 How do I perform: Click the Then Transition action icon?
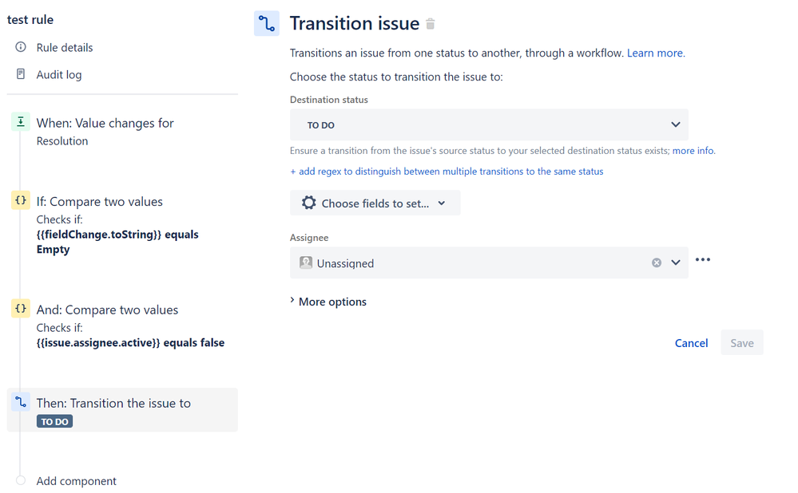pyautogui.click(x=20, y=402)
